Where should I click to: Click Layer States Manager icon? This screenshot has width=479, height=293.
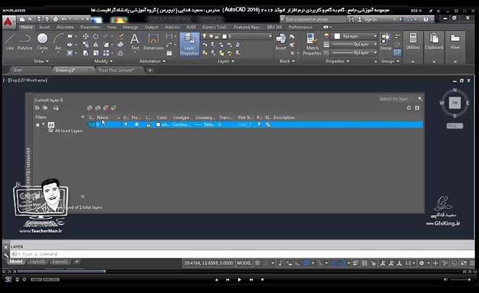pos(56,108)
